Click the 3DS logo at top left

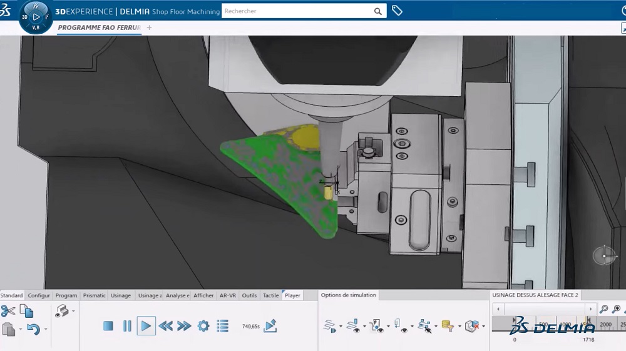[x=6, y=9]
